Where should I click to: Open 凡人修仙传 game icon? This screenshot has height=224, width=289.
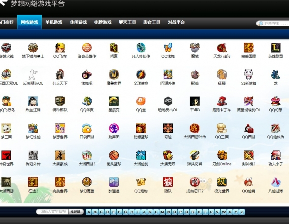click(x=141, y=48)
